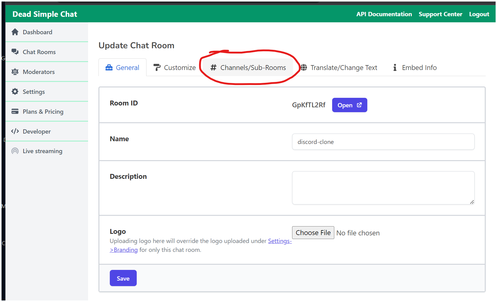Click the Room ID value GpKfTL2Rf
Image resolution: width=497 pixels, height=302 pixels.
pyautogui.click(x=309, y=105)
